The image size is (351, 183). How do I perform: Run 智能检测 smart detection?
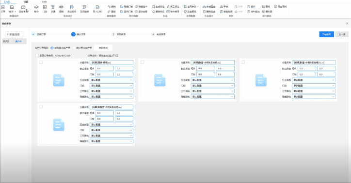coord(226,12)
